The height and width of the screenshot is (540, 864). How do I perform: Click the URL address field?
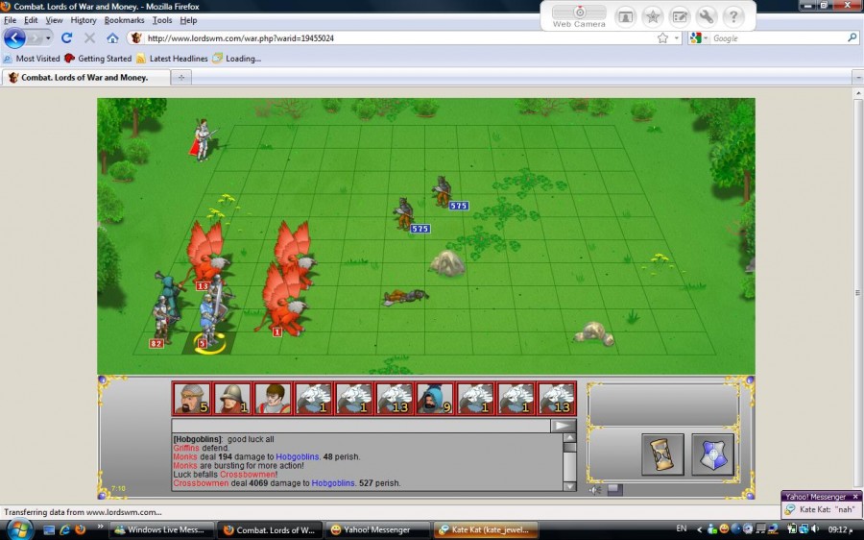point(399,38)
